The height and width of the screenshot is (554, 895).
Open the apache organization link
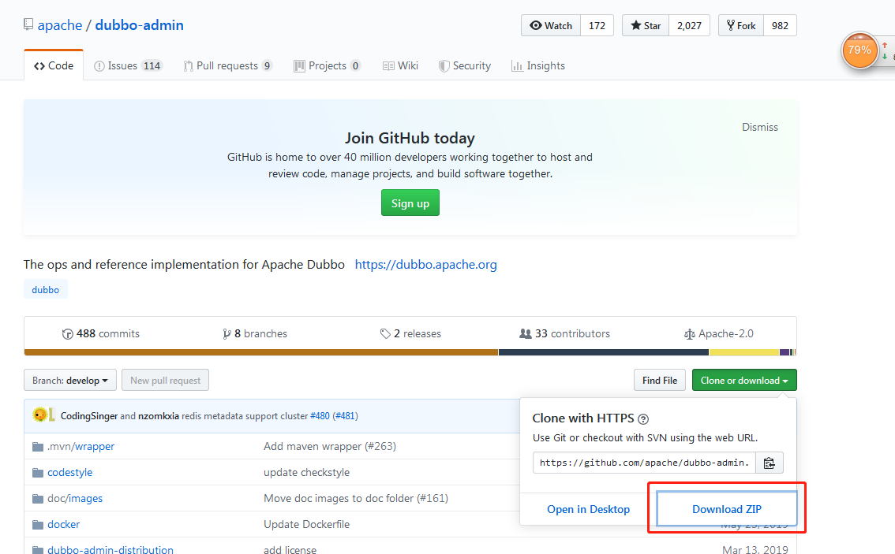click(x=60, y=25)
